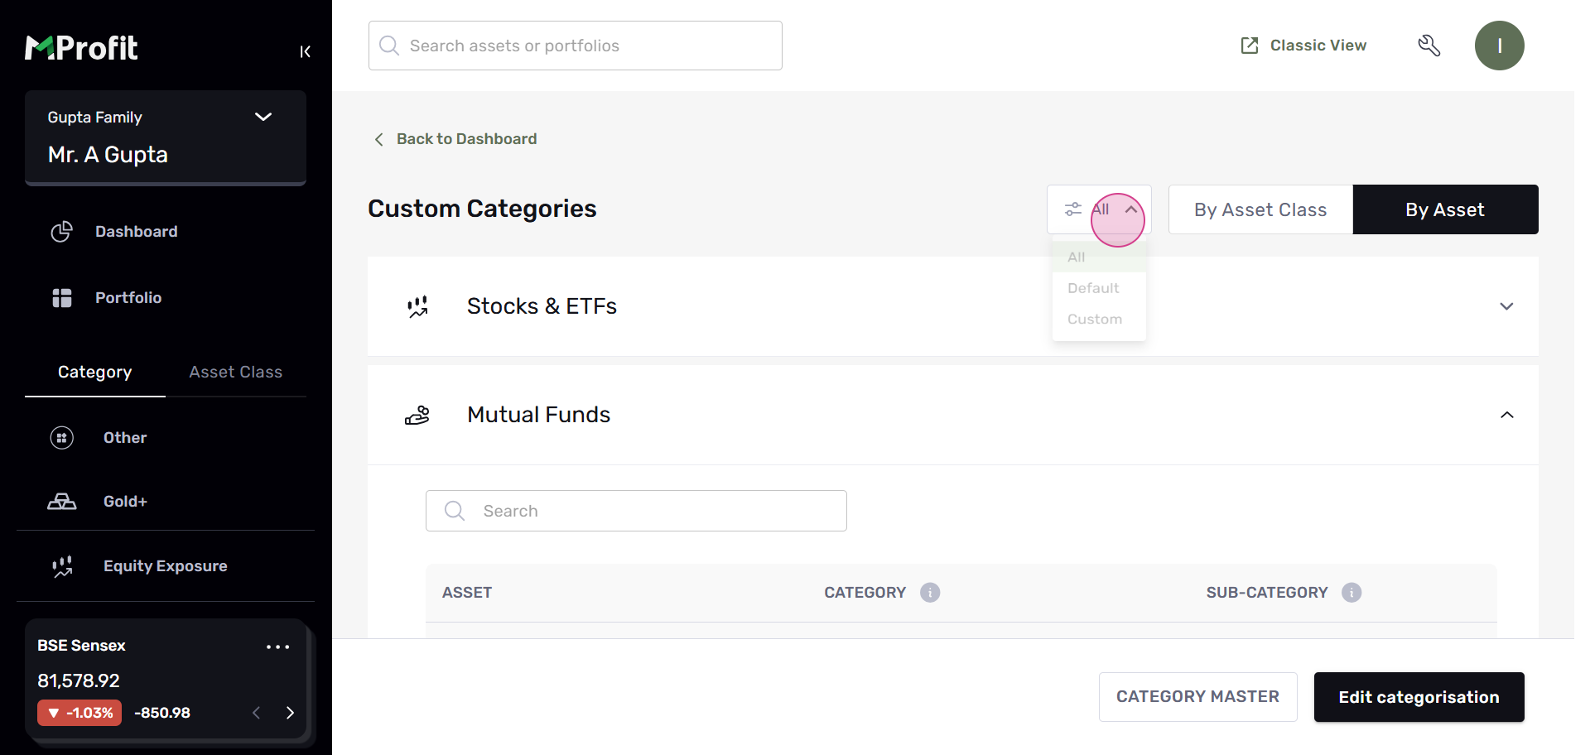Switch to the Asset Class sidebar tab
This screenshot has width=1590, height=755.
(x=235, y=373)
